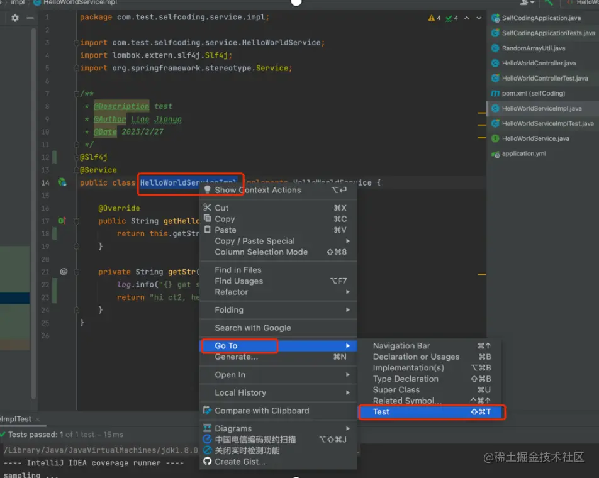
Task: Click the copy icon next to Copy
Action: (x=208, y=219)
